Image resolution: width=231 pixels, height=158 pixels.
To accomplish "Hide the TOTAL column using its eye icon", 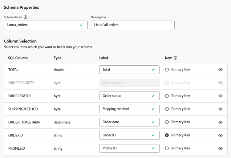I will (221, 70).
